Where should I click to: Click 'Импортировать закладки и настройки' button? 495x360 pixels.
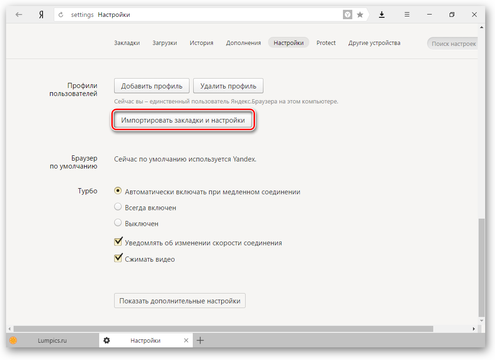coord(183,120)
